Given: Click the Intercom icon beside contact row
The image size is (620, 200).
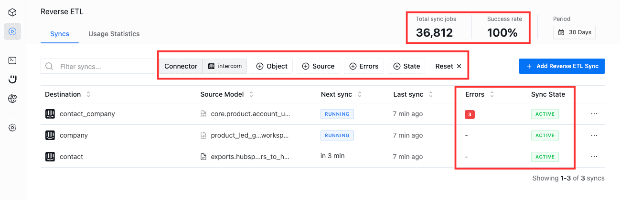Looking at the screenshot, I should [50, 157].
